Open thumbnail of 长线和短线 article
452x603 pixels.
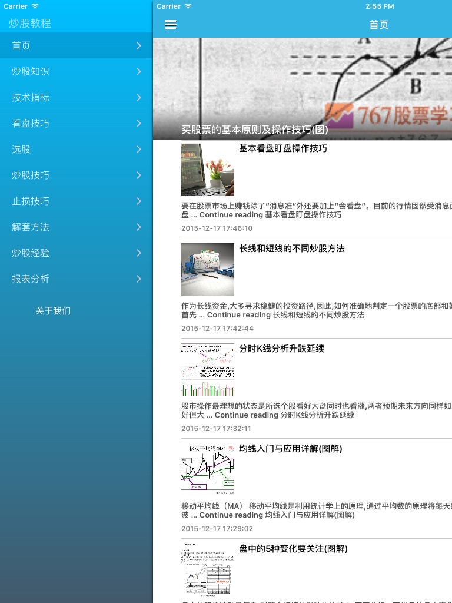point(208,270)
